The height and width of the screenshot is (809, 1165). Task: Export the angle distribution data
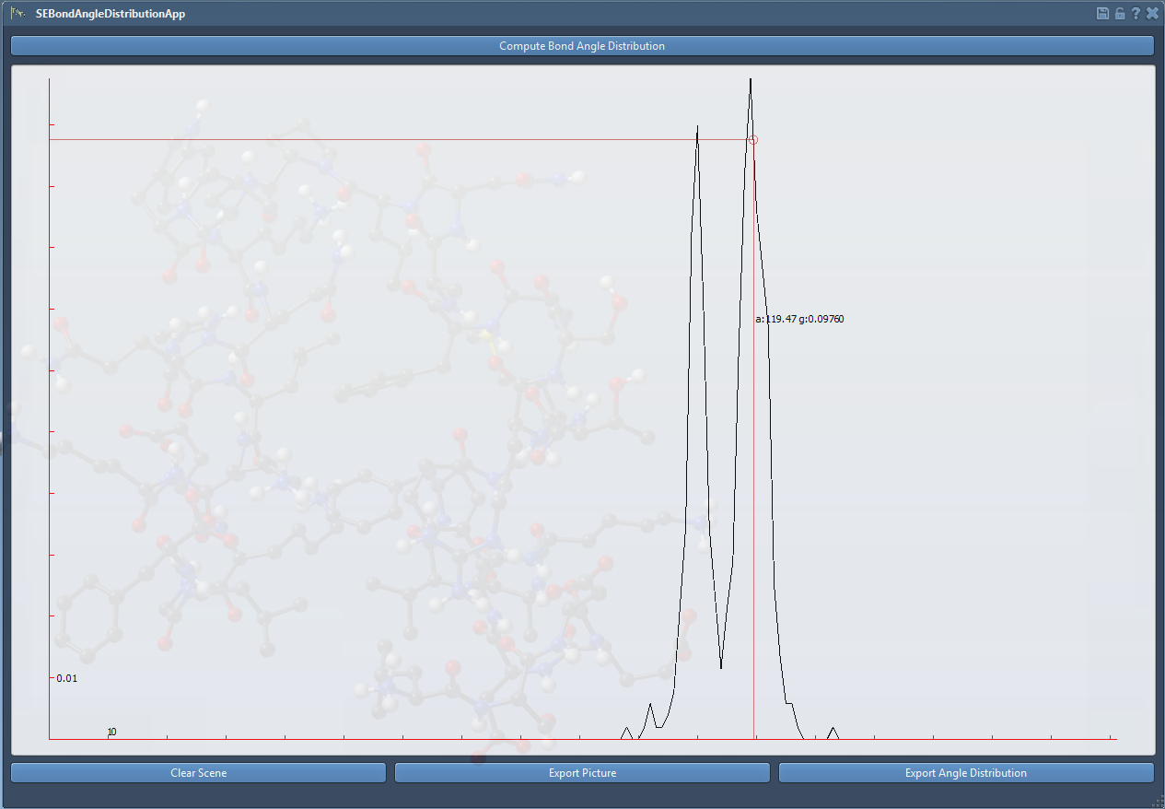965,773
